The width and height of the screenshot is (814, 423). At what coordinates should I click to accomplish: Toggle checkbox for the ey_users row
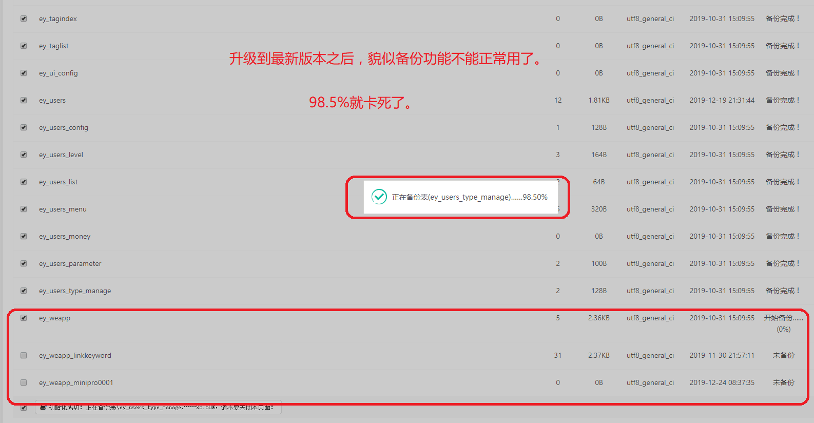pos(24,100)
